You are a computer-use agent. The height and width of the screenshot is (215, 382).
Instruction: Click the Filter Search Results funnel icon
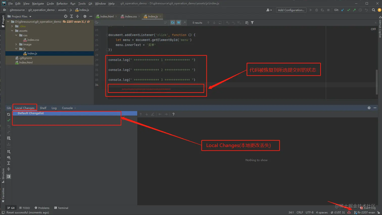tap(252, 23)
